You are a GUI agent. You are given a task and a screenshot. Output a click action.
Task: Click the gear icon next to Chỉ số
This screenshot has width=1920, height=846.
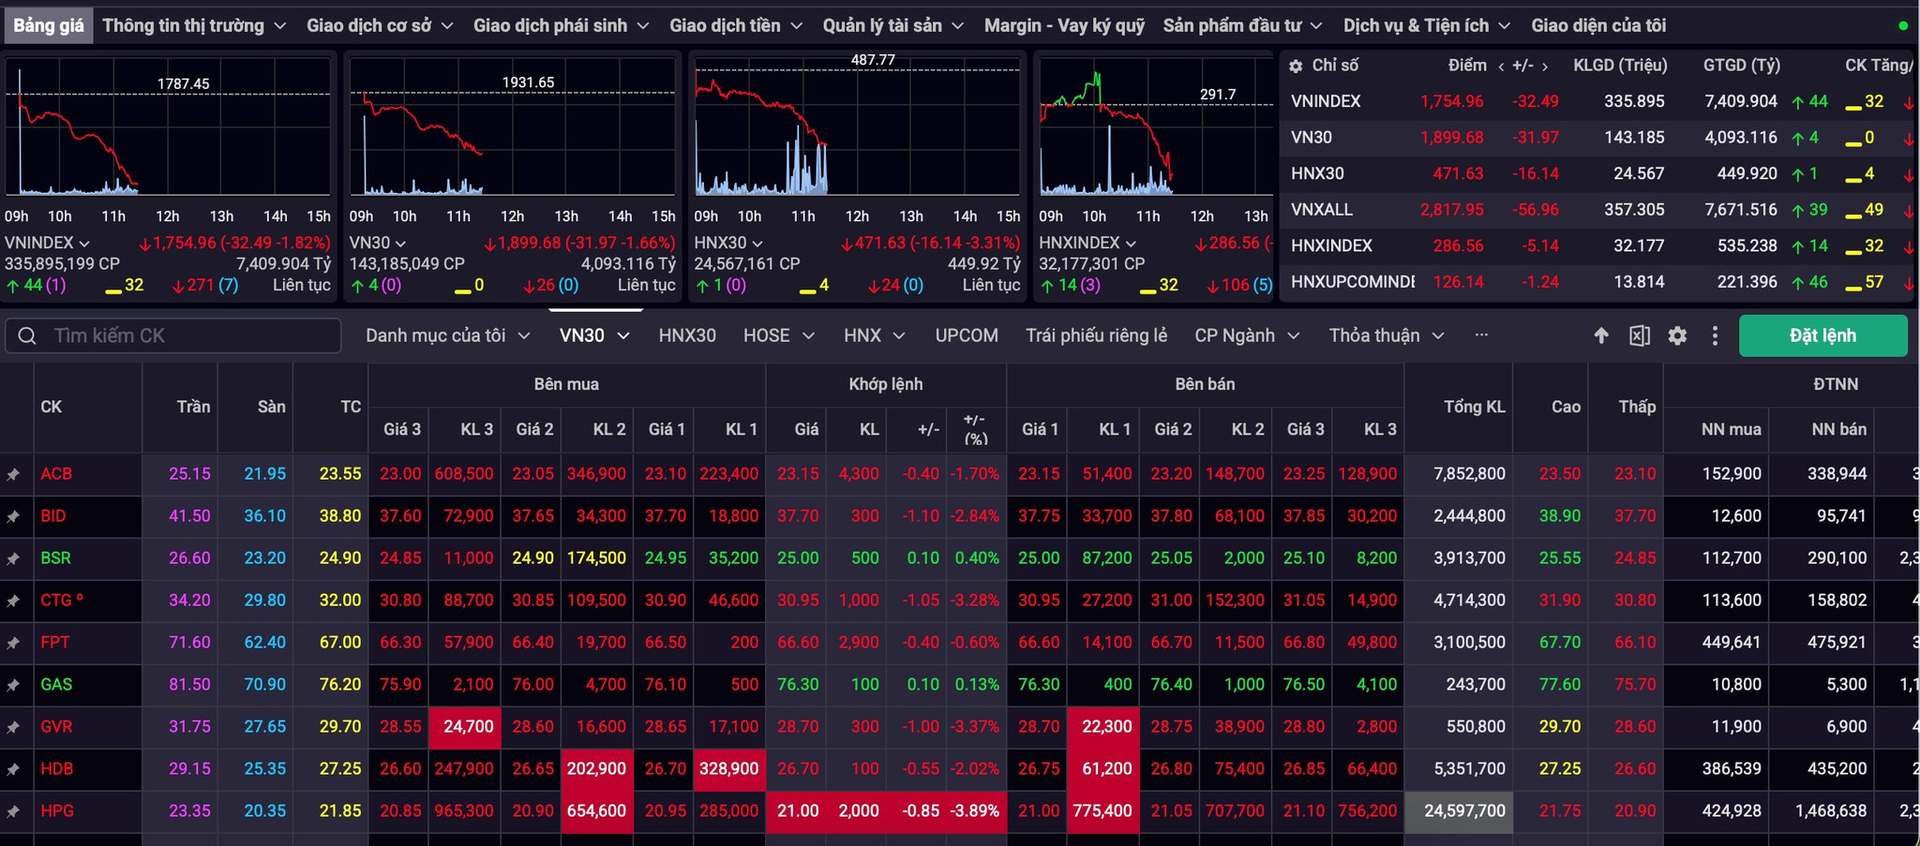pos(1296,67)
